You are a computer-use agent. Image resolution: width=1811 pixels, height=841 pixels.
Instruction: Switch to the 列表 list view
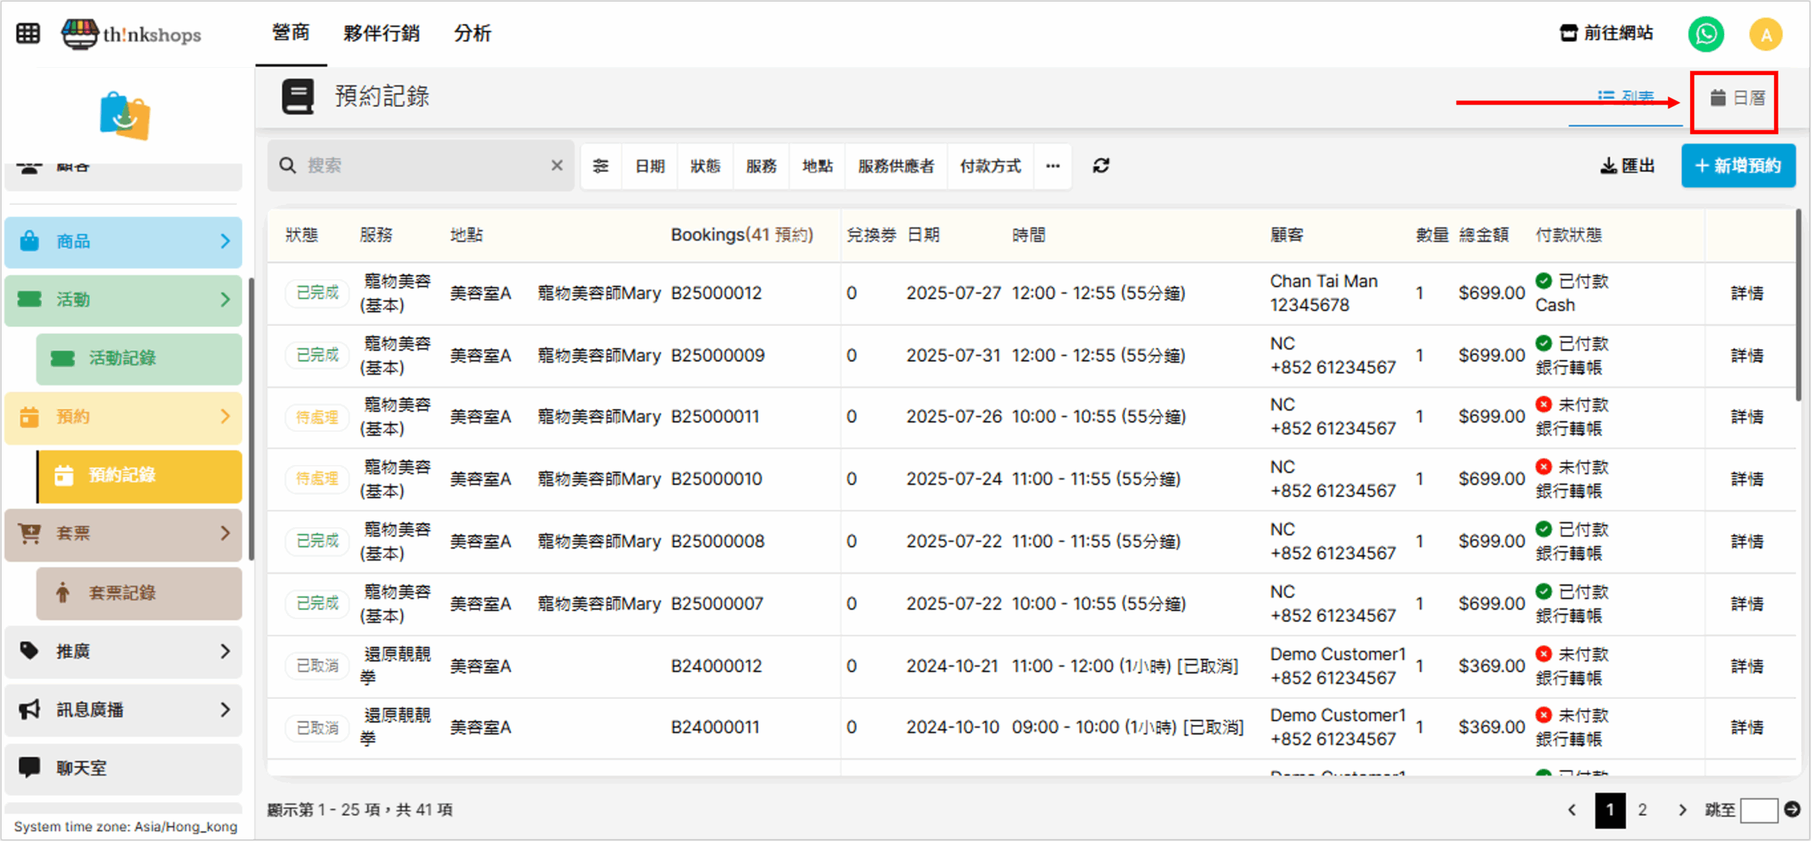tap(1626, 98)
